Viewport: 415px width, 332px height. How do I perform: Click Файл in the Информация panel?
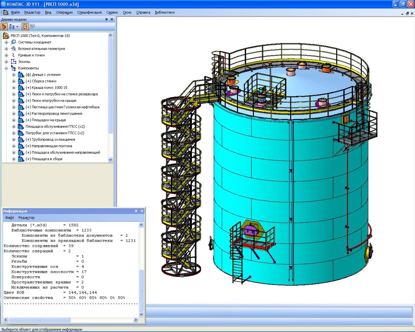click(10, 218)
